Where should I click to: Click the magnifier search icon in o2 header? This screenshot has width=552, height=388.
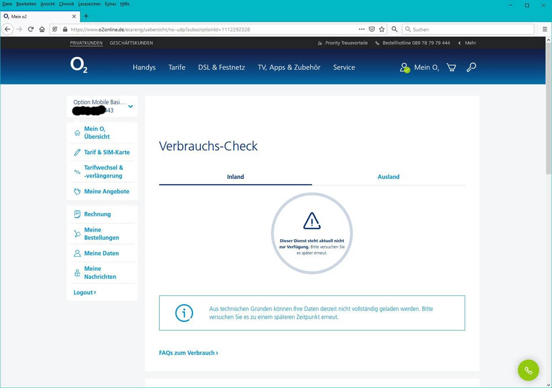[x=471, y=67]
